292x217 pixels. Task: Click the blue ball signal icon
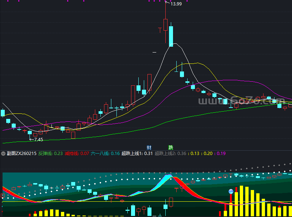tap(231, 191)
